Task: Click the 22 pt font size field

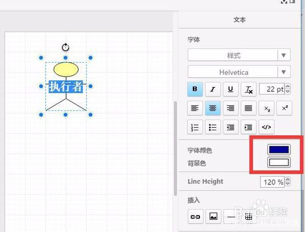Action: pyautogui.click(x=272, y=89)
